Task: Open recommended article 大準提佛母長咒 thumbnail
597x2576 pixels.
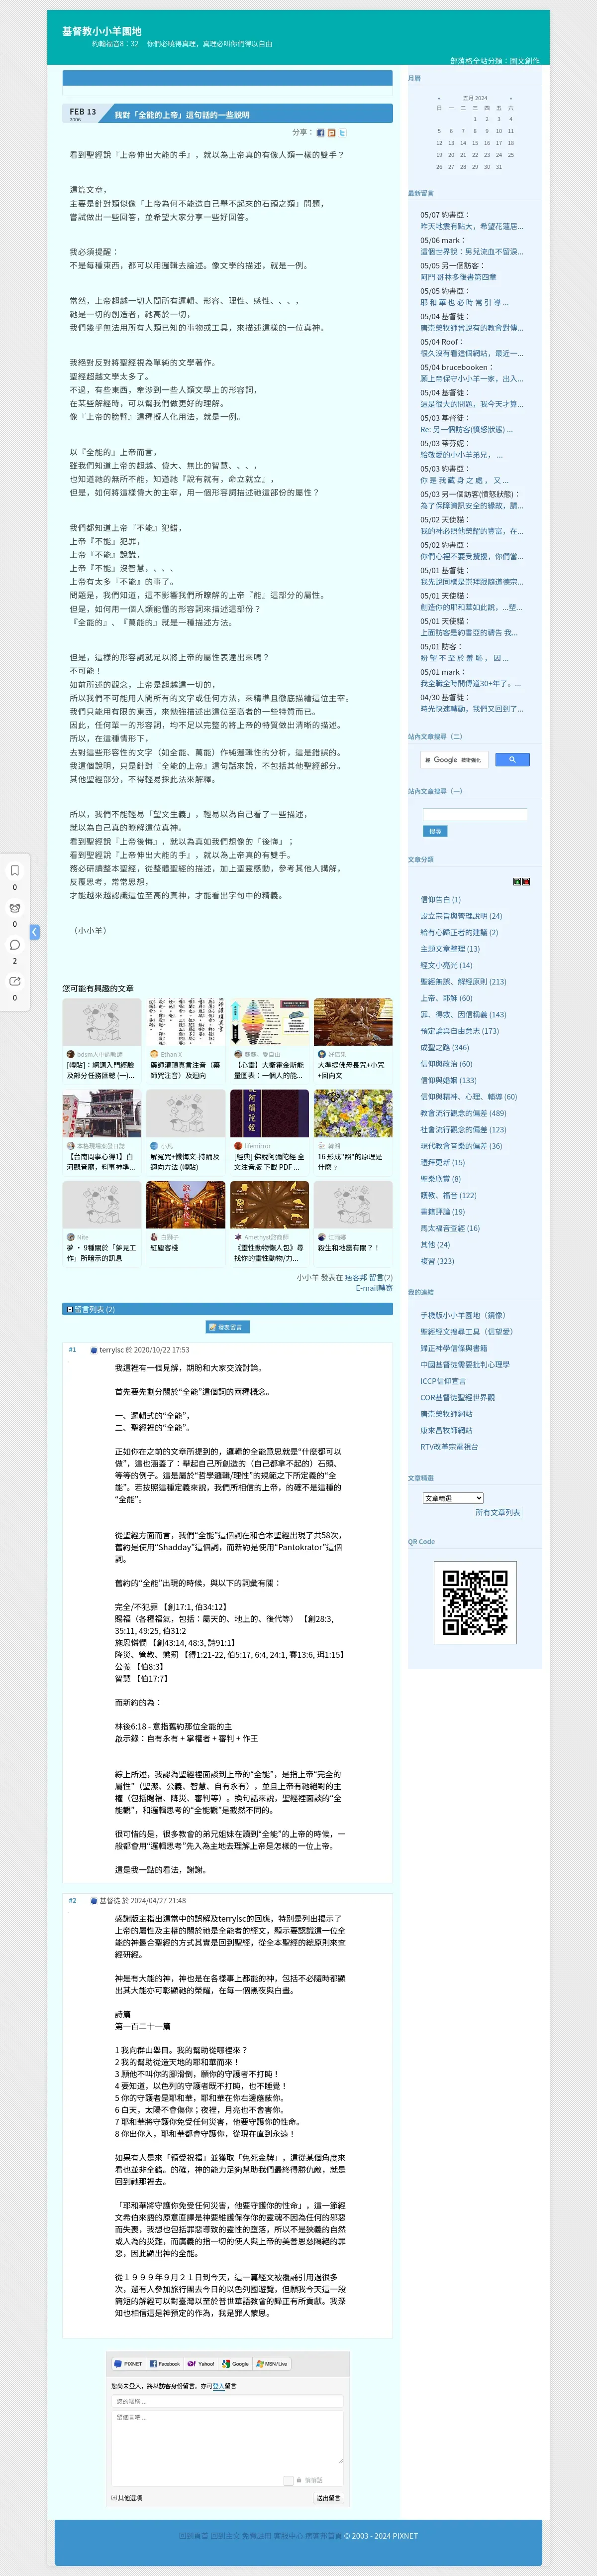Action: 353,1022
